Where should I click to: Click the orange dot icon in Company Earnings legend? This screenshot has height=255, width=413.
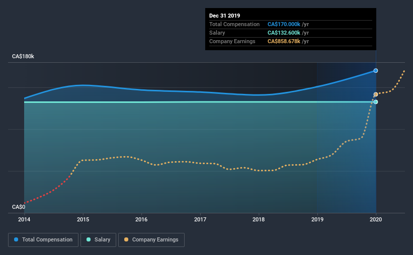tap(126, 239)
